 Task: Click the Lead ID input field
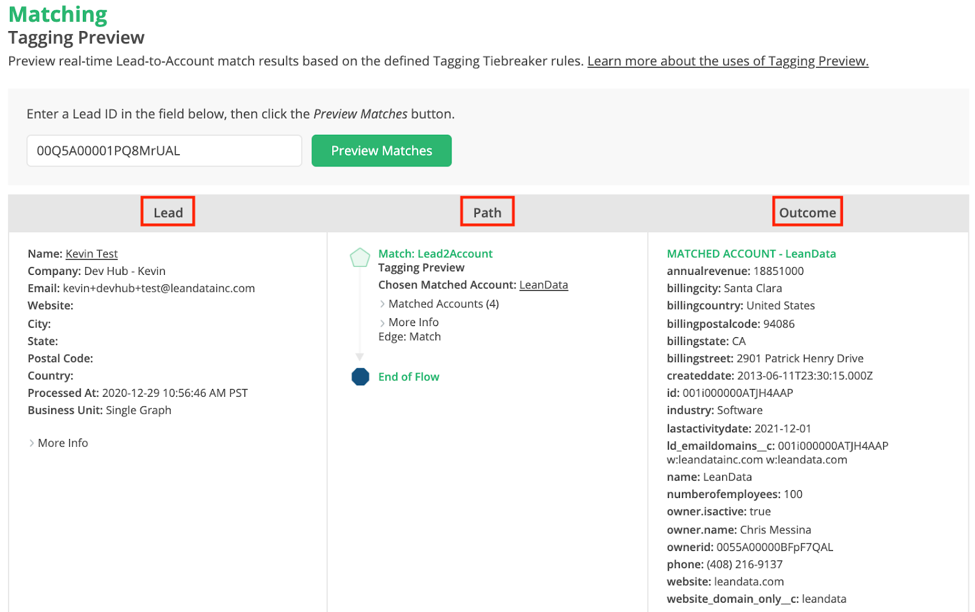(x=164, y=151)
